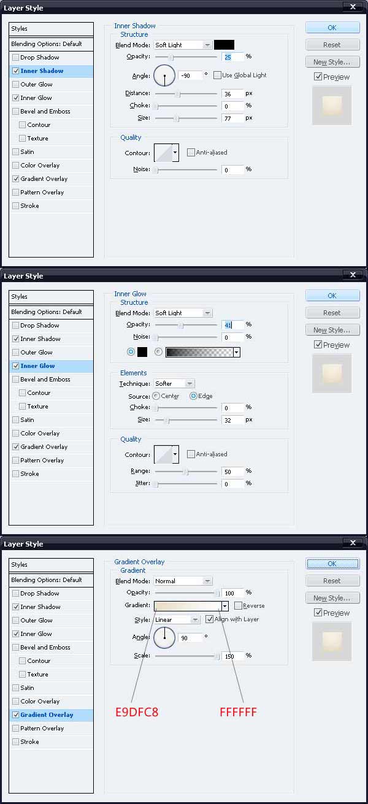Open the contour picker thumbnail in the Inner Glow dialog

[x=163, y=454]
